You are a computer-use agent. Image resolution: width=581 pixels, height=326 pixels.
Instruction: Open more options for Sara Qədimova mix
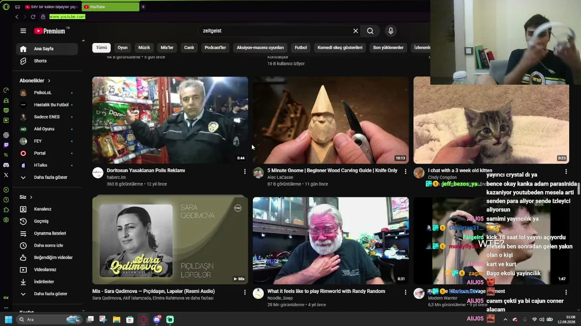[x=245, y=292]
